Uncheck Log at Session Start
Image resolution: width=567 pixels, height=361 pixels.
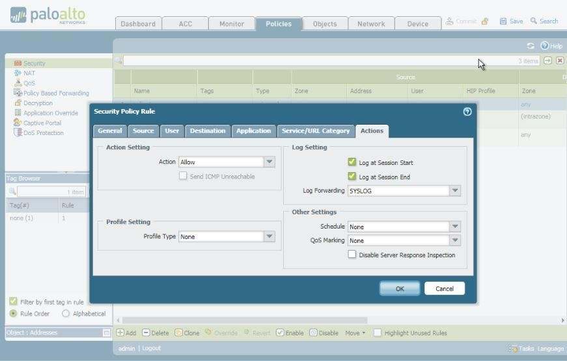(x=352, y=162)
